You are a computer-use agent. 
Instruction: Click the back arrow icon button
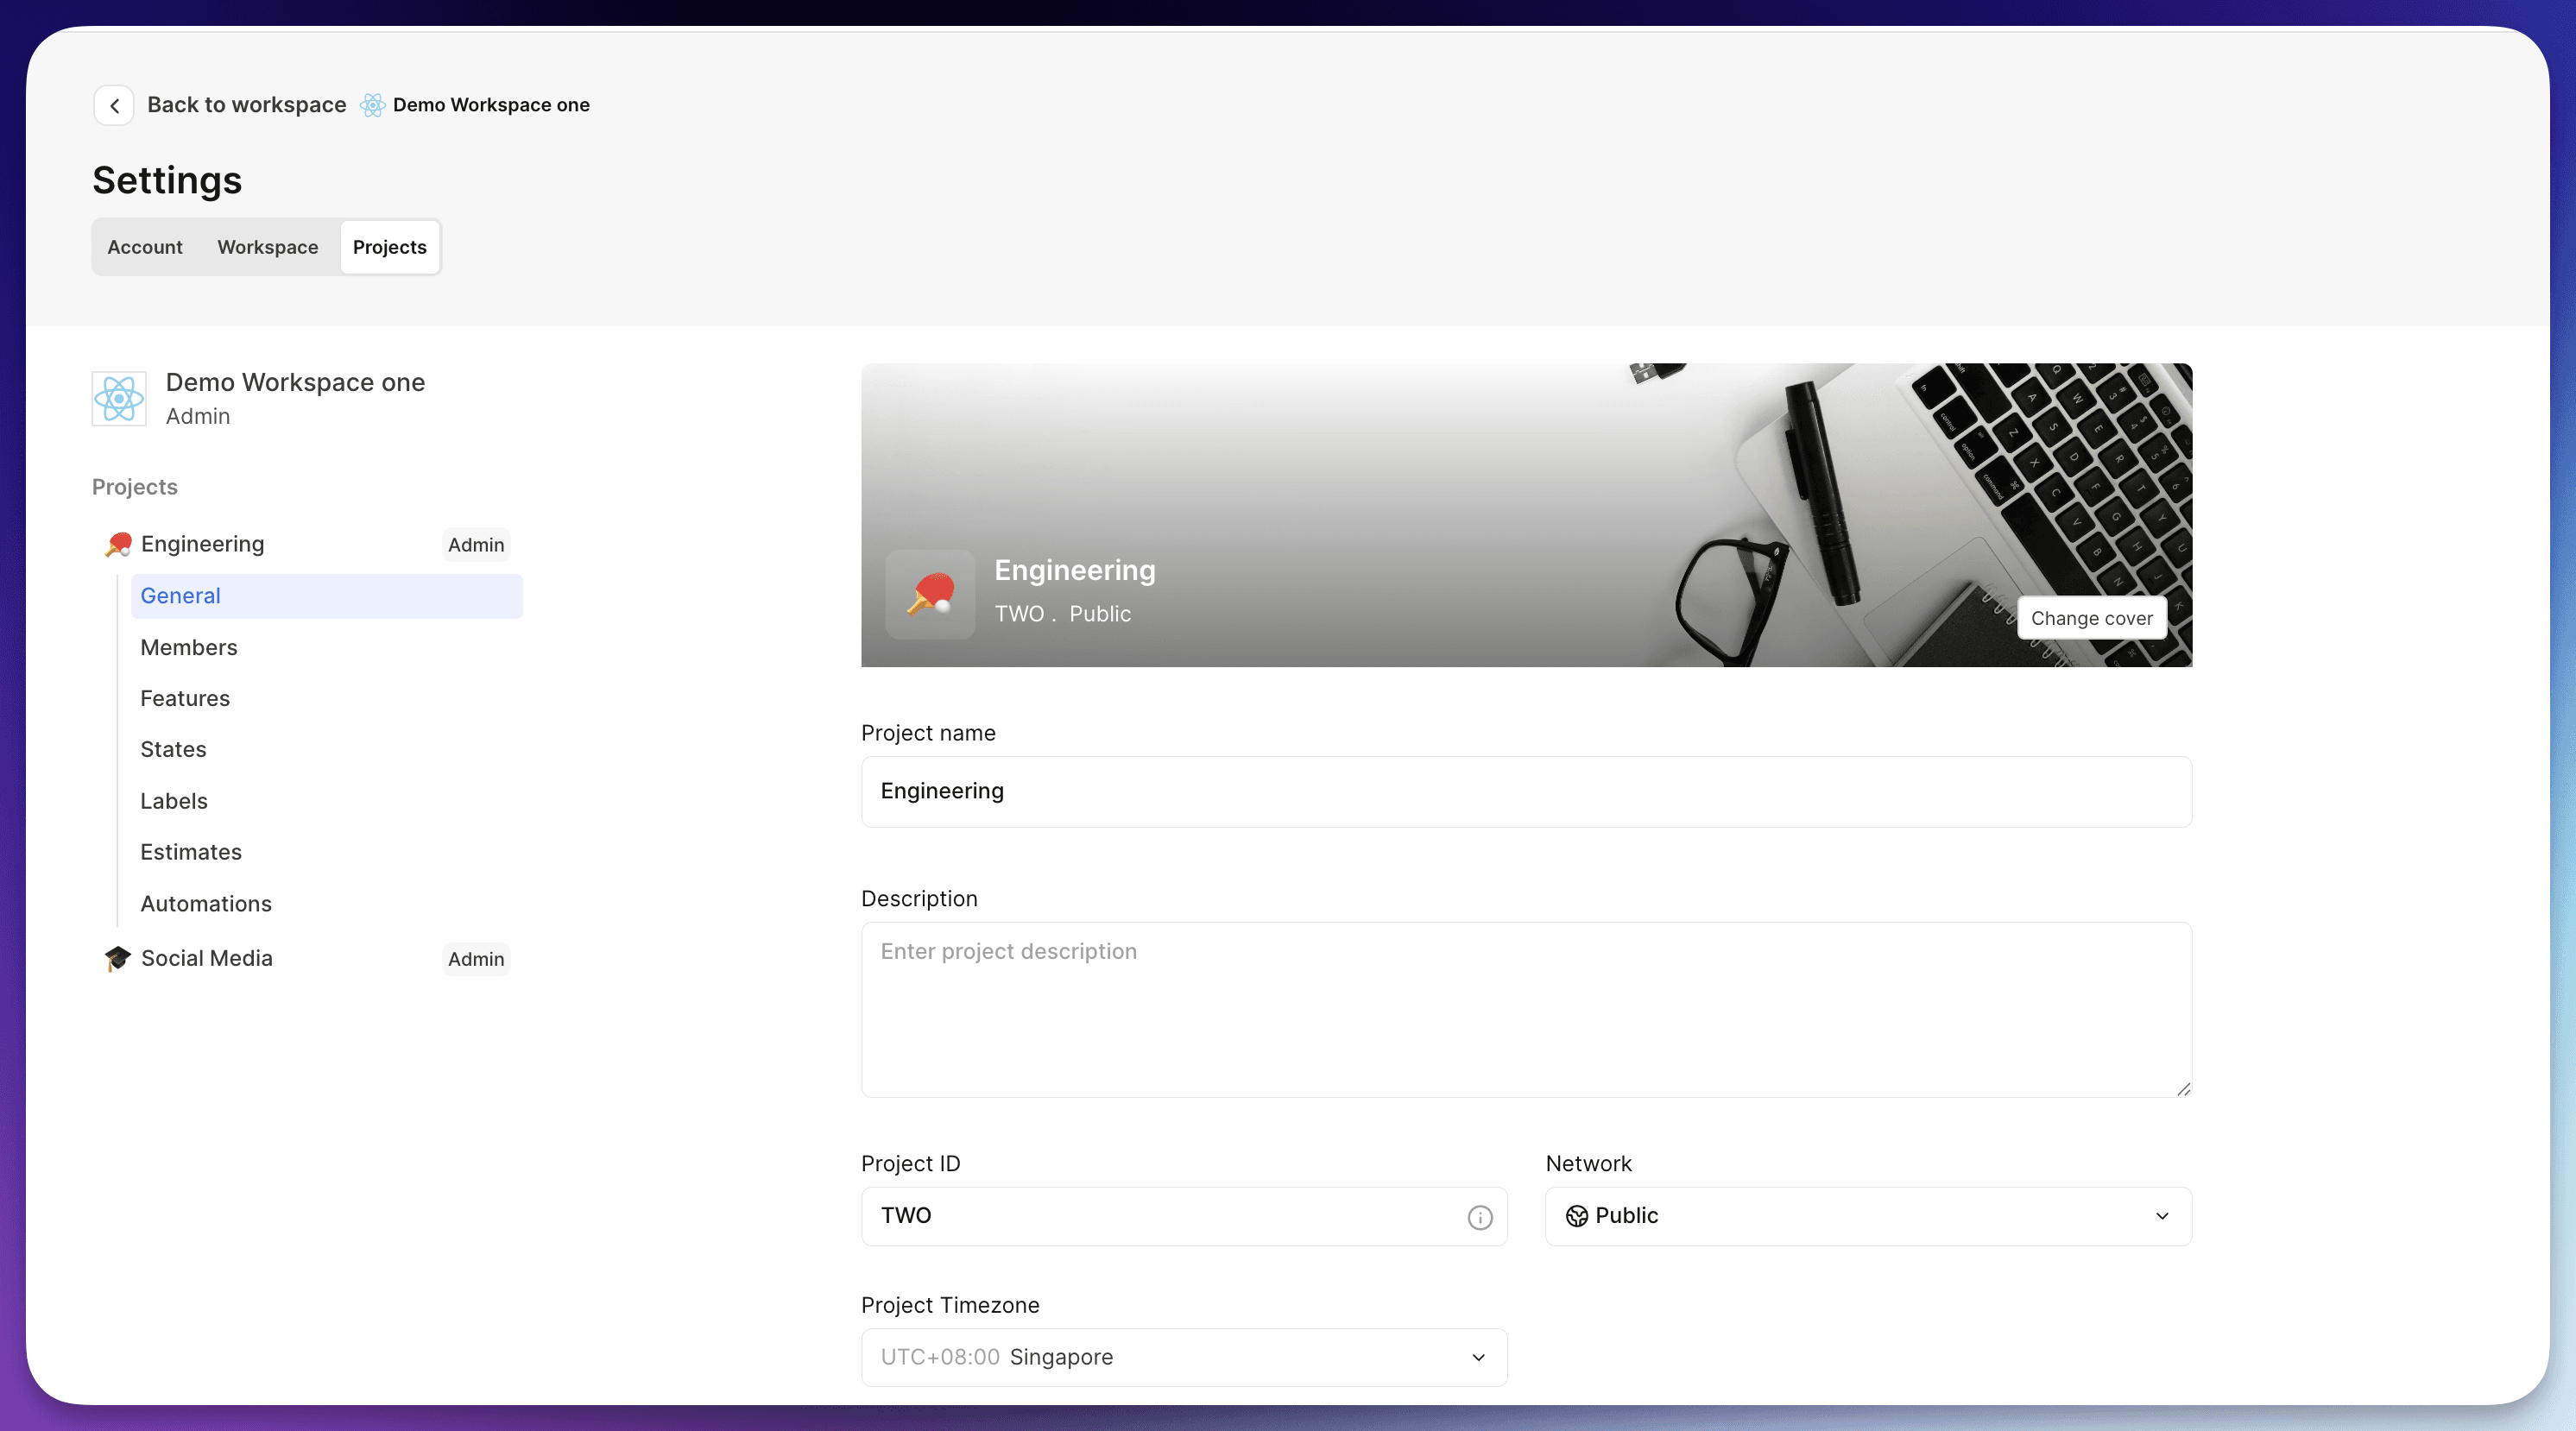coord(114,105)
